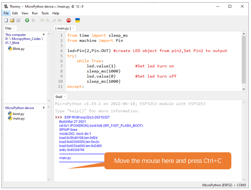
Task: Open the Run menu
Action: [x=35, y=13]
